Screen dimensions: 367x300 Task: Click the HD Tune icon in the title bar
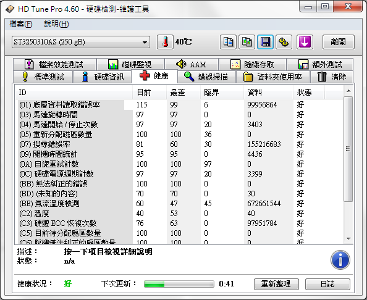click(10, 9)
